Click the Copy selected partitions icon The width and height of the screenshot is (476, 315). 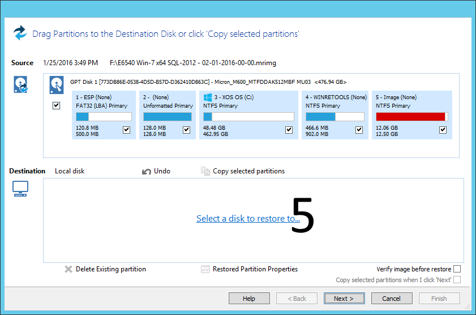205,171
